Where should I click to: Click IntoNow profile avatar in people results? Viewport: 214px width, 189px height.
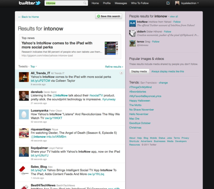[x=132, y=23]
